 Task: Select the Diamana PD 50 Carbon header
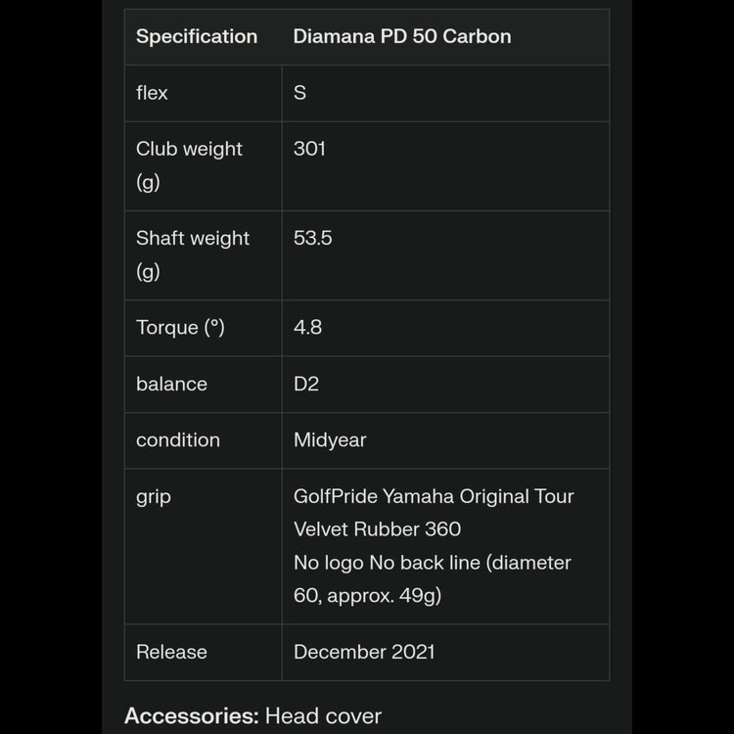(x=402, y=36)
